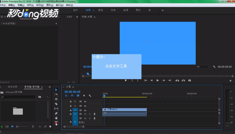This screenshot has width=235, height=134.
Task: Toggle V2 track output eye
Action: coord(85,106)
